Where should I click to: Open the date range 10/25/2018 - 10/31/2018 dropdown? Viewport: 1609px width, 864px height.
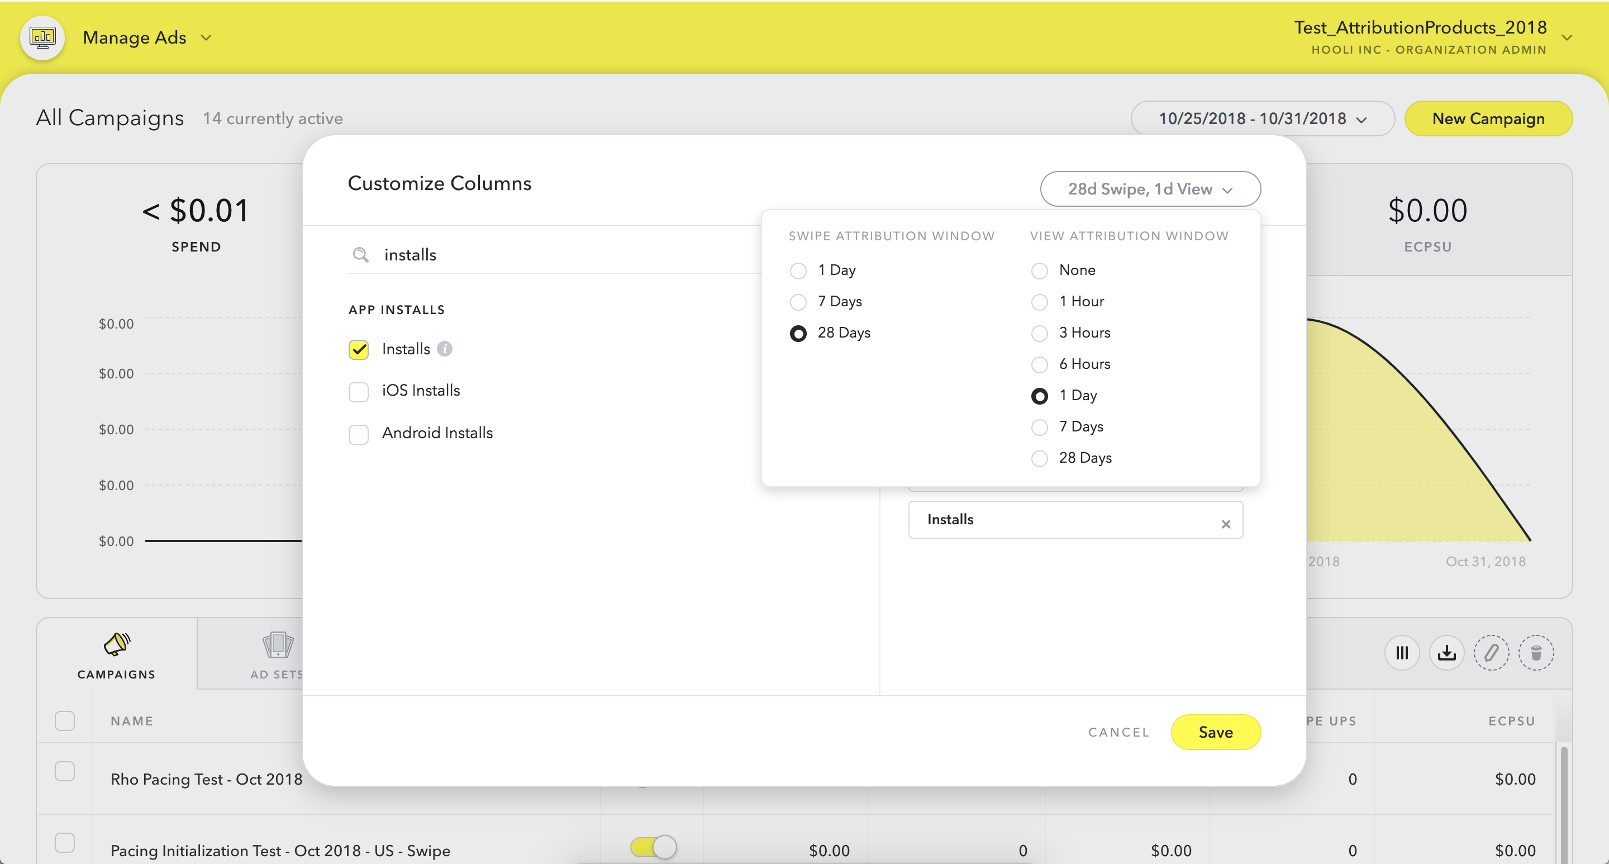[1262, 118]
